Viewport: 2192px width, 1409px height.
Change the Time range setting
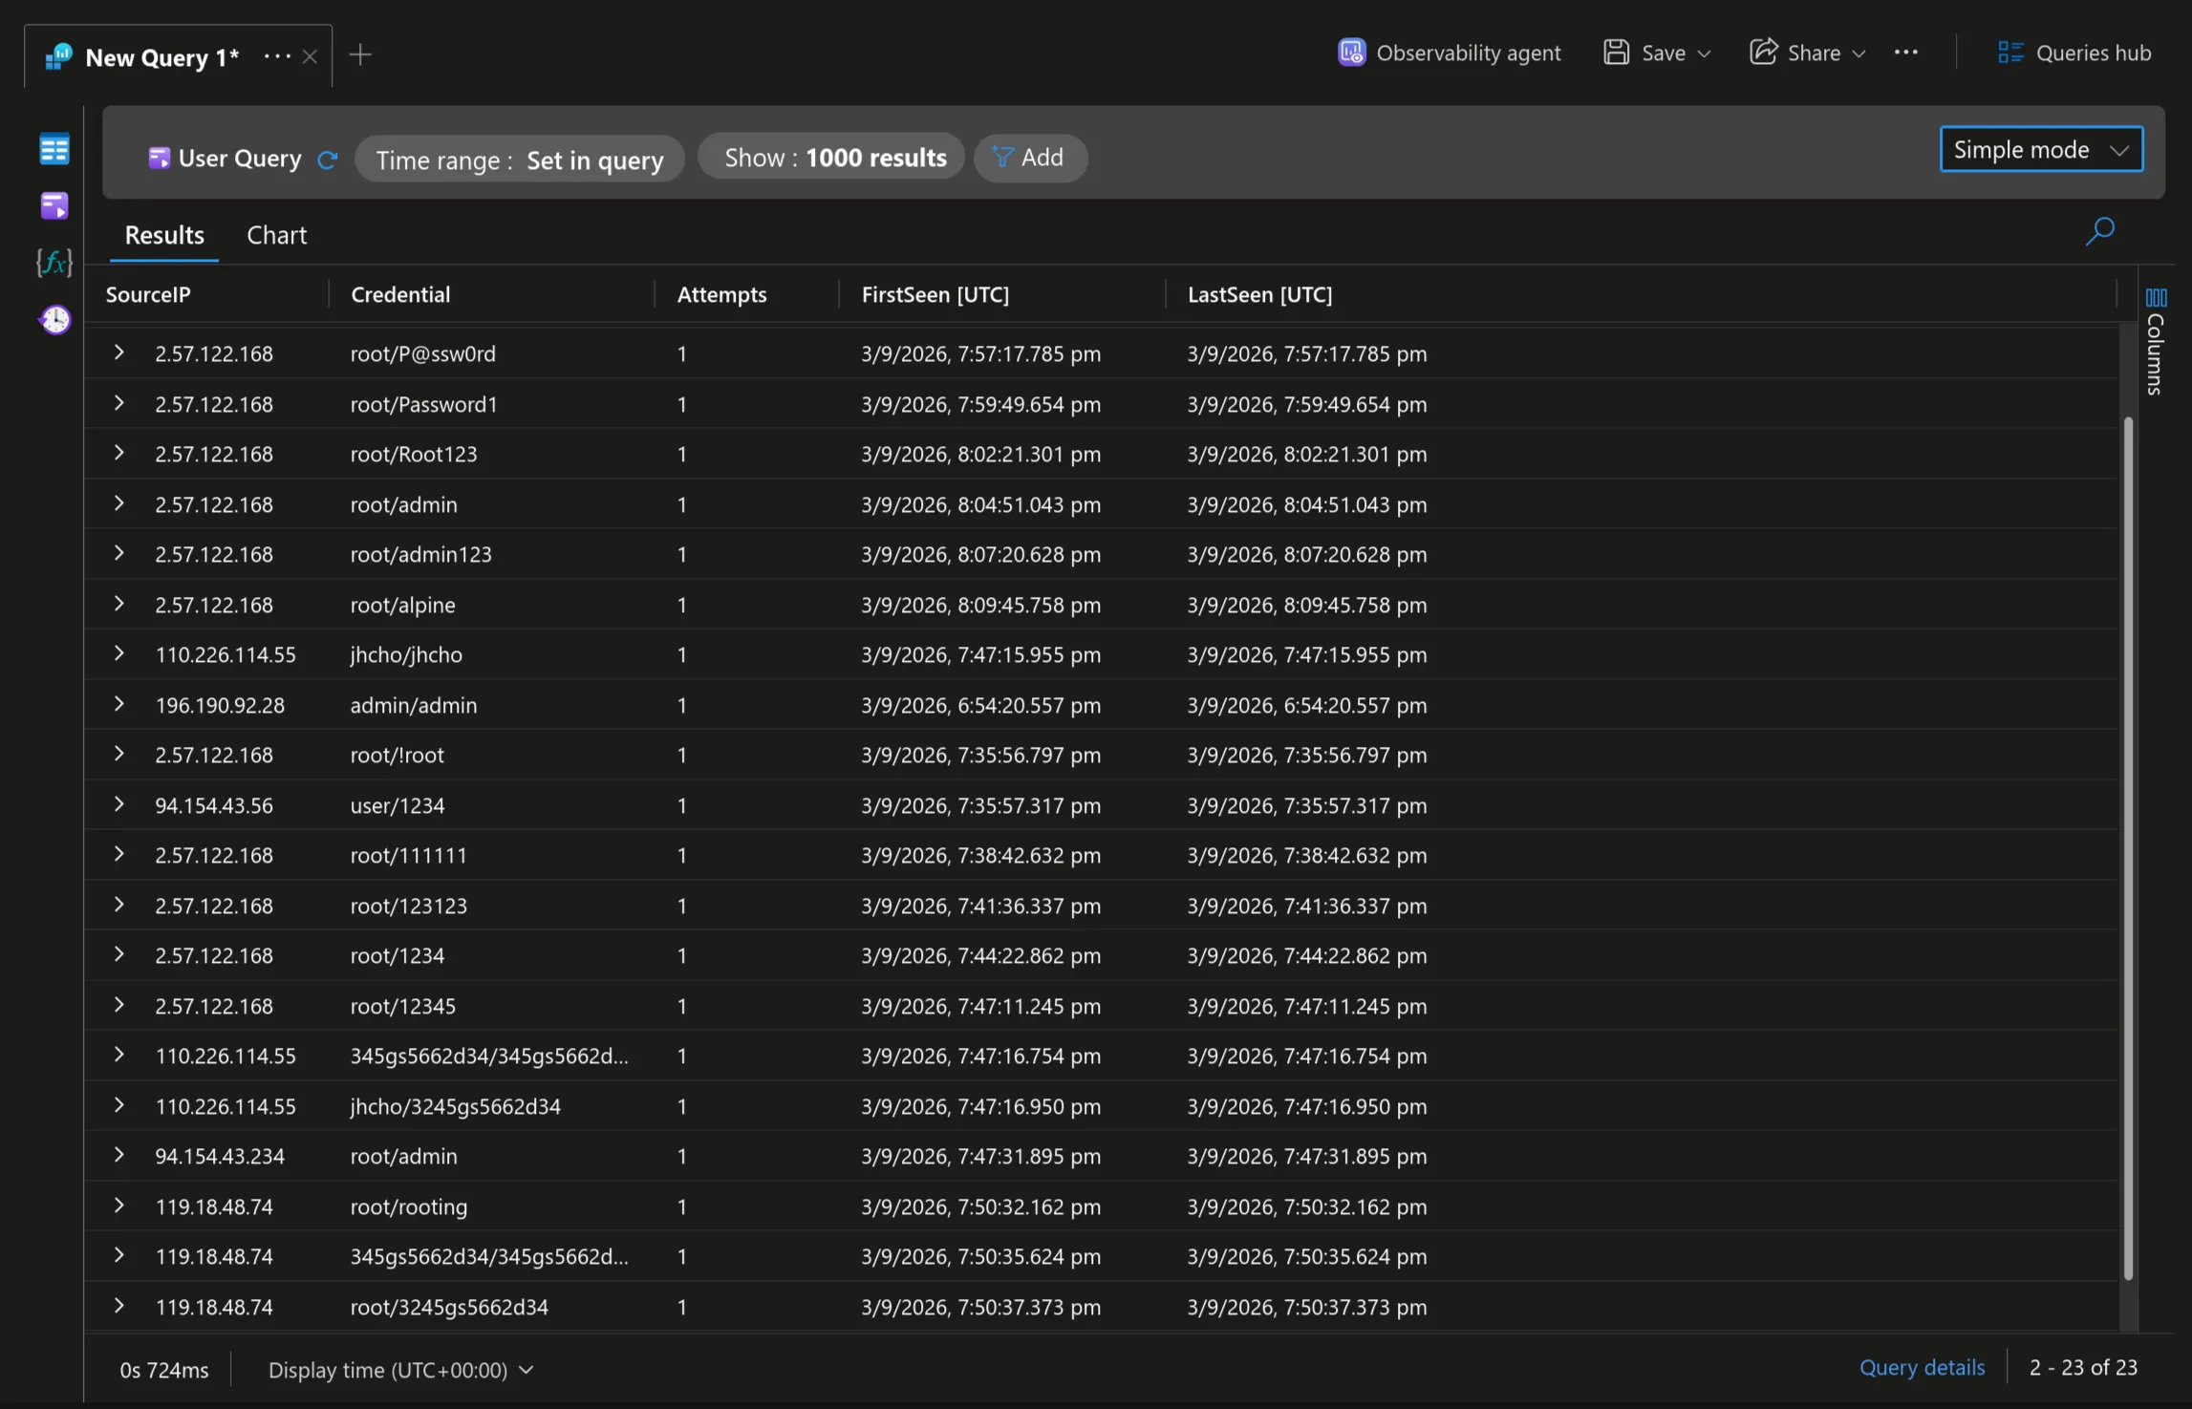pyautogui.click(x=520, y=160)
